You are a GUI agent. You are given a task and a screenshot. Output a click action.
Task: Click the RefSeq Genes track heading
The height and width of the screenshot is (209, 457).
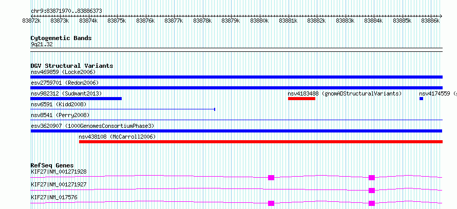pyautogui.click(x=52, y=165)
